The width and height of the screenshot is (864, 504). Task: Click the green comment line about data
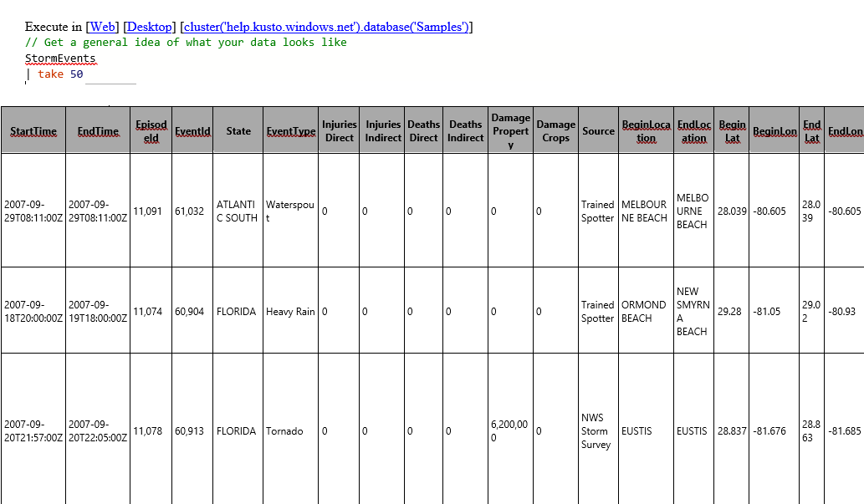[x=186, y=43]
